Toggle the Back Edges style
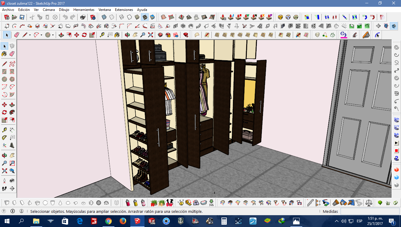The height and width of the screenshot is (227, 401). (x=111, y=17)
